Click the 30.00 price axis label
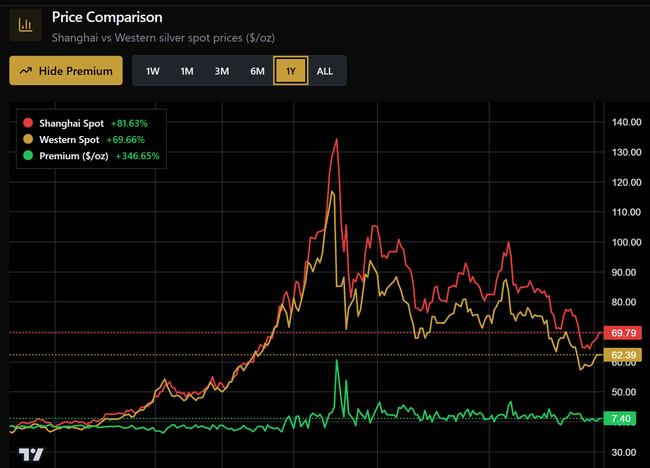Image resolution: width=650 pixels, height=468 pixels. pos(624,452)
